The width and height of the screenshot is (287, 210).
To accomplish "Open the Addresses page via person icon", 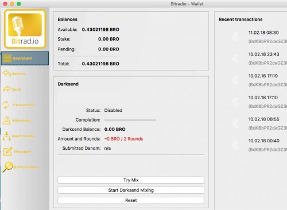I will click(6, 120).
